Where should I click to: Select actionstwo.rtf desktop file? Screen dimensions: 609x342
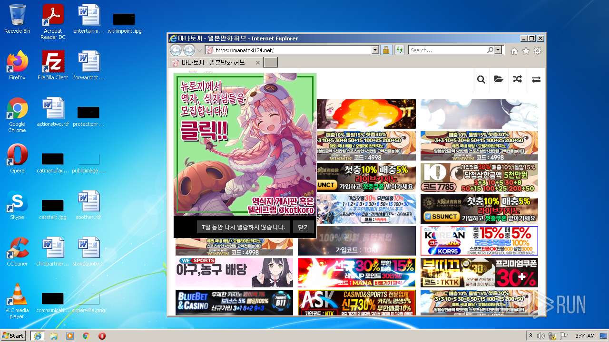pyautogui.click(x=53, y=112)
